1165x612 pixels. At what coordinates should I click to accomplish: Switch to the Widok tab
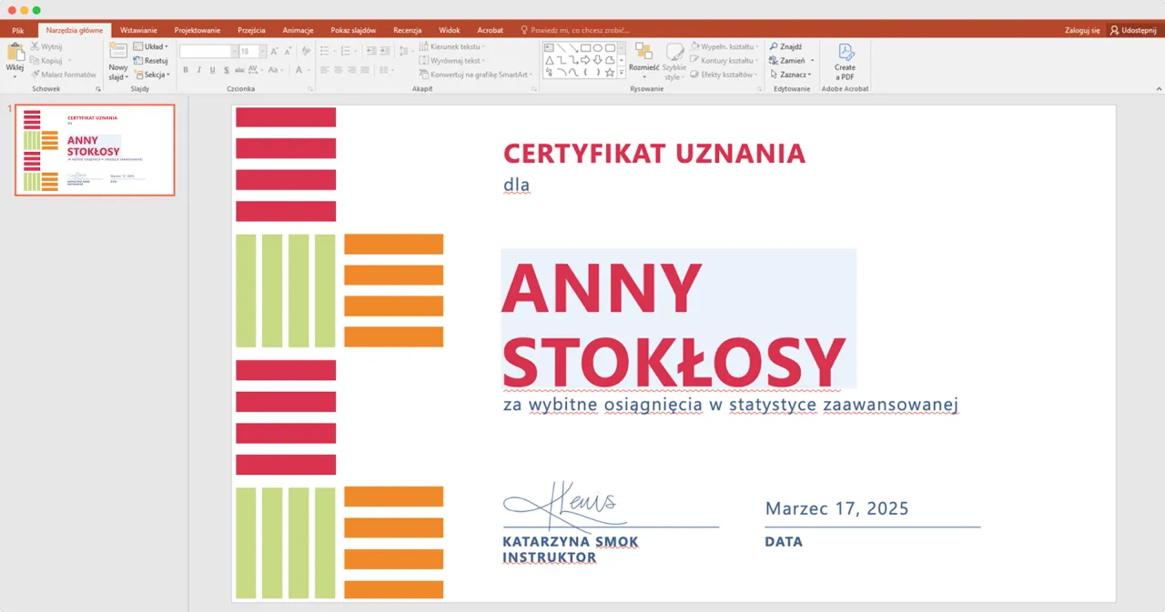450,30
